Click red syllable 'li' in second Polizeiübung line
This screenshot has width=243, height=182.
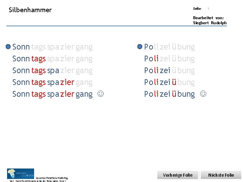(x=156, y=59)
